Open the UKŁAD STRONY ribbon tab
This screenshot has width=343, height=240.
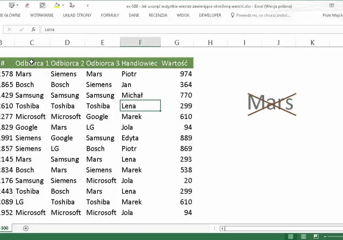pos(77,15)
